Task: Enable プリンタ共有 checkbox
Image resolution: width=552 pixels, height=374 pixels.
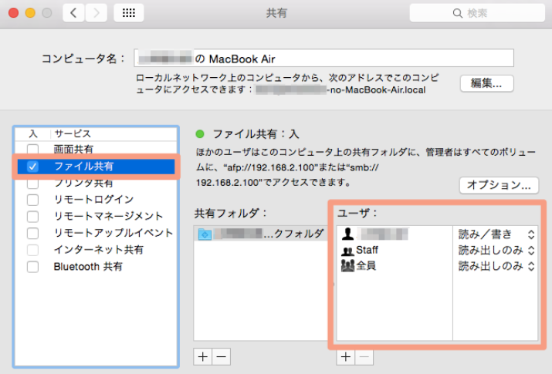Action: (x=32, y=183)
